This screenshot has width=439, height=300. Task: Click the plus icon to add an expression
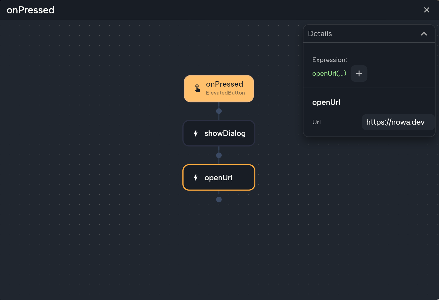click(x=359, y=74)
